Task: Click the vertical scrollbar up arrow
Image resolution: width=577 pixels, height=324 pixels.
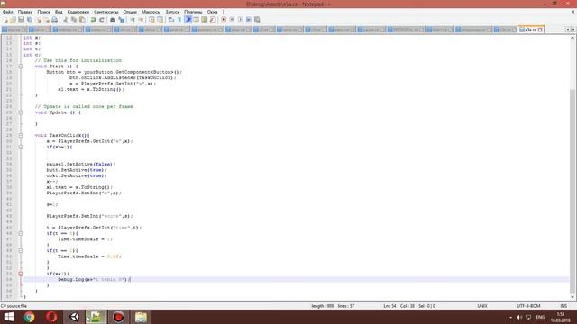Action: (x=572, y=38)
